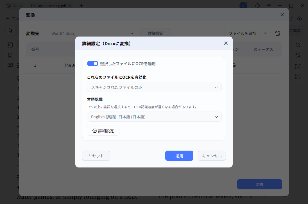Click the search icon on right sidebar
The width and height of the screenshot is (308, 204).
click(298, 45)
